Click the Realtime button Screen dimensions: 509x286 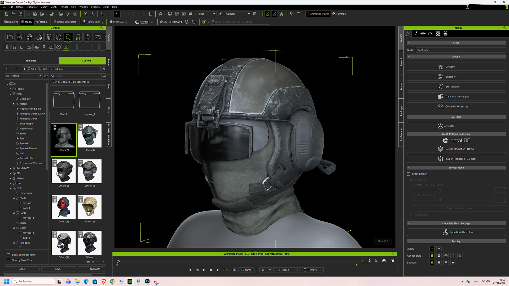point(246,270)
